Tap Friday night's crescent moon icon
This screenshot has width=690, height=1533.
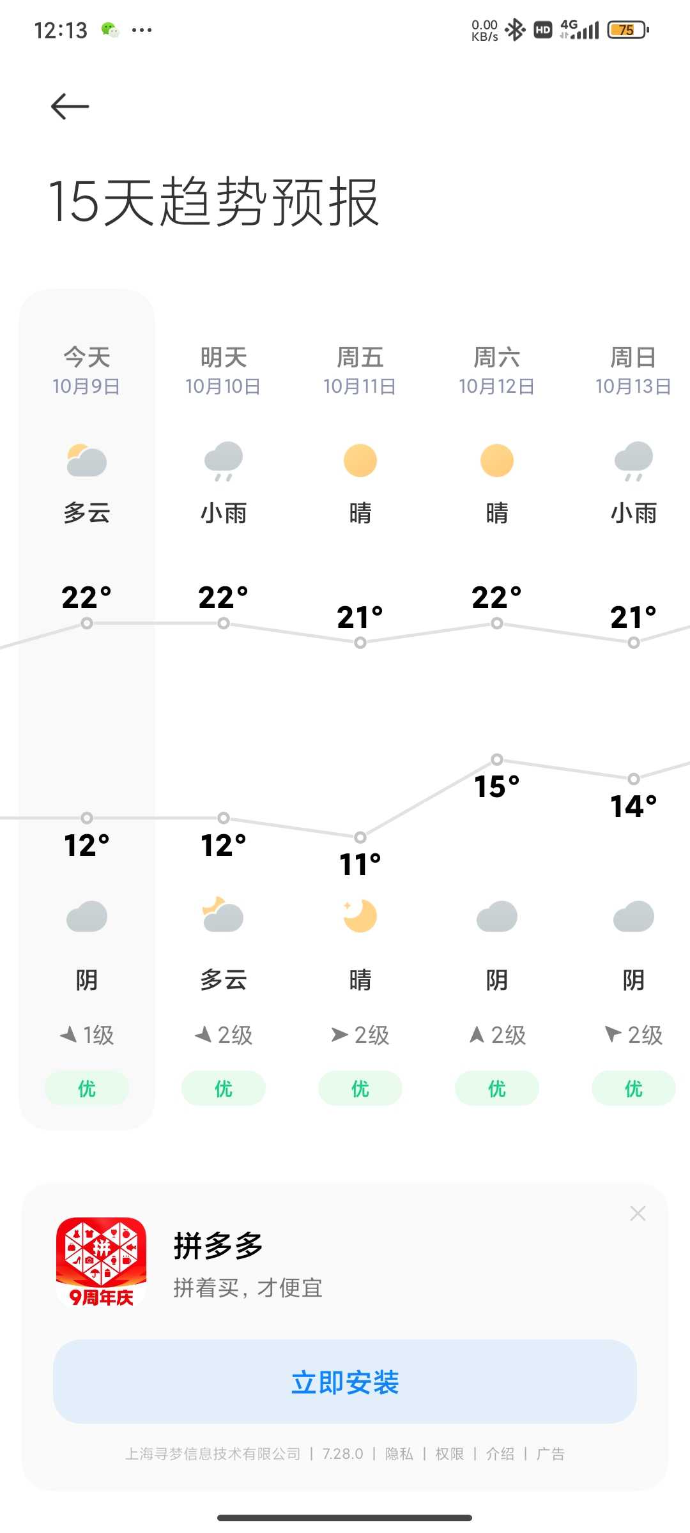click(x=360, y=916)
